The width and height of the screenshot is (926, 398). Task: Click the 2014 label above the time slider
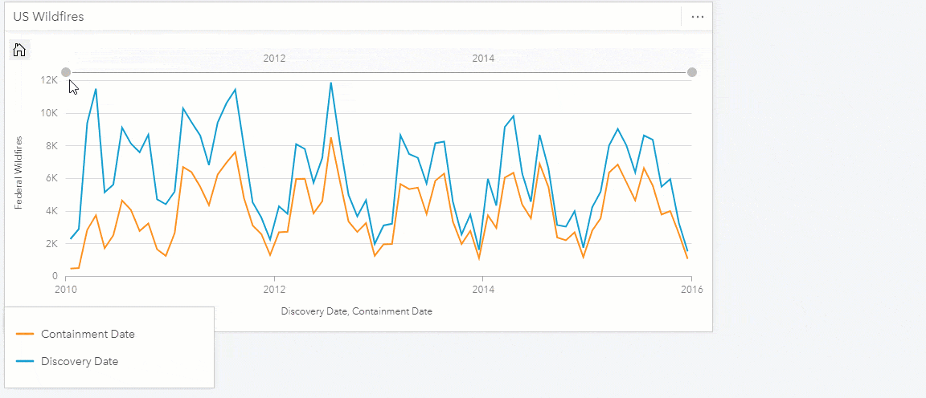tap(483, 58)
